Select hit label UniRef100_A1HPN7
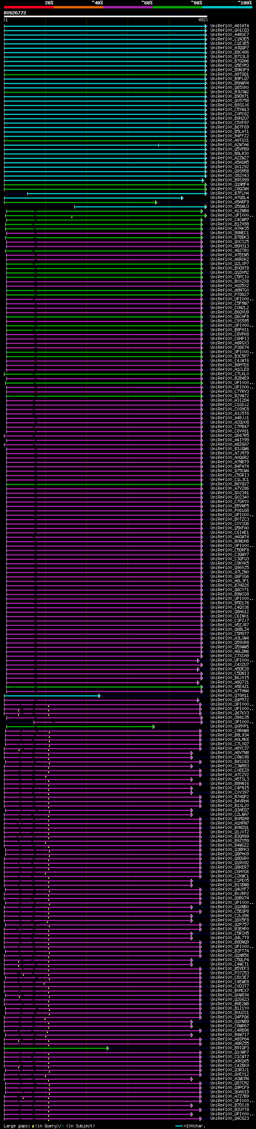The height and width of the screenshot is (1129, 256). 229,823
